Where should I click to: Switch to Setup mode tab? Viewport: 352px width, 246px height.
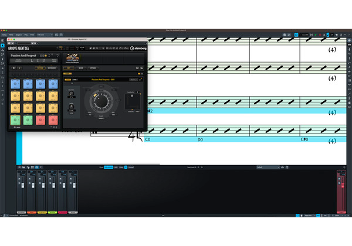tap(4, 35)
